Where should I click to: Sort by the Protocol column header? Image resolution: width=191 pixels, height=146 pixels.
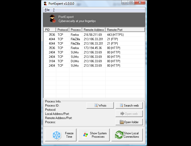62,30
